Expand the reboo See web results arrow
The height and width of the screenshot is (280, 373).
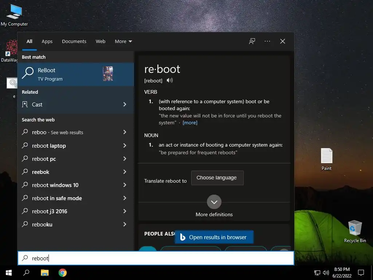tap(125, 132)
